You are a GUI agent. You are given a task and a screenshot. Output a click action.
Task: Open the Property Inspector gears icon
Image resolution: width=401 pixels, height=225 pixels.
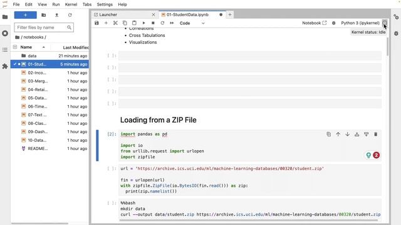396,17
